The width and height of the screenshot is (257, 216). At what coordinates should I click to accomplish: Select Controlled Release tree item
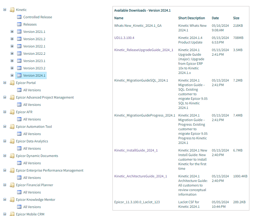[37, 17]
